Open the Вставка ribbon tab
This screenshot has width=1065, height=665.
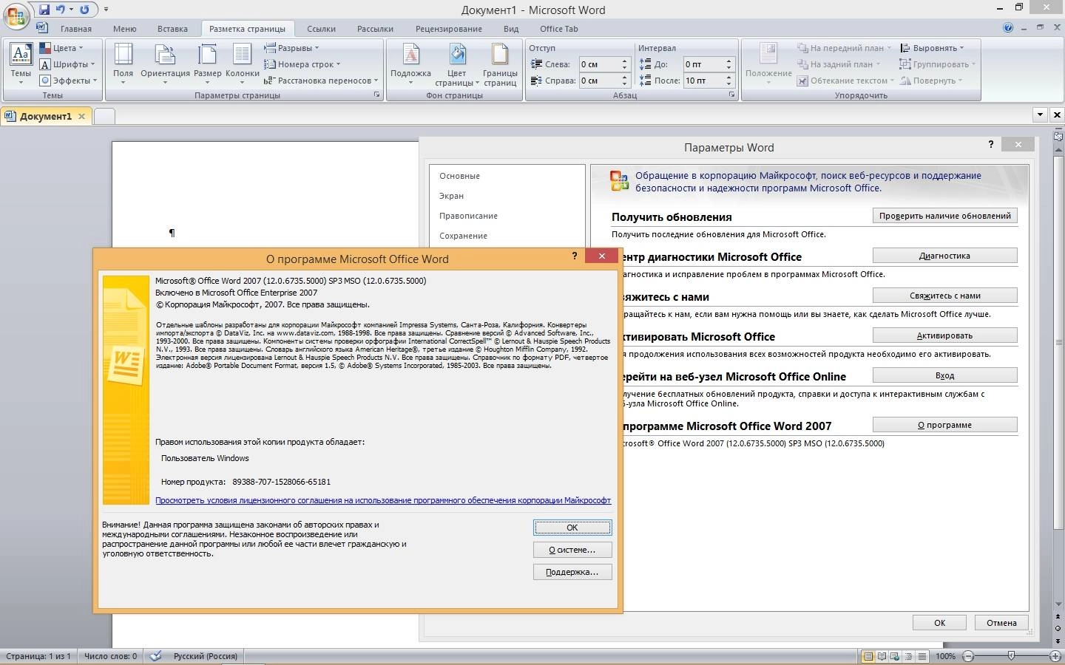pos(172,29)
